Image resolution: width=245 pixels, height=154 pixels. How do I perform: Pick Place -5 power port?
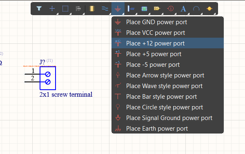pos(167,65)
